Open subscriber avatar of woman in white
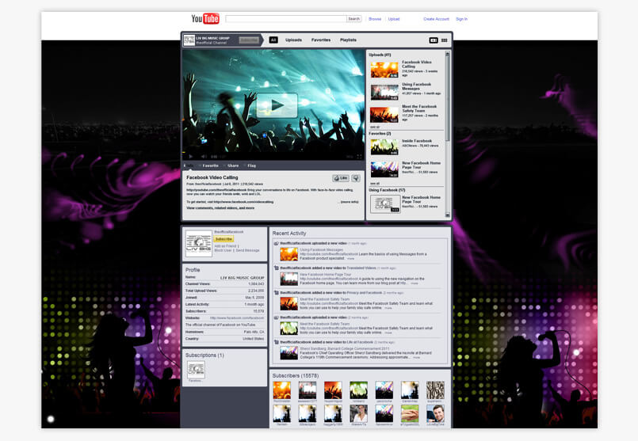This screenshot has height=441, width=638. click(x=358, y=414)
